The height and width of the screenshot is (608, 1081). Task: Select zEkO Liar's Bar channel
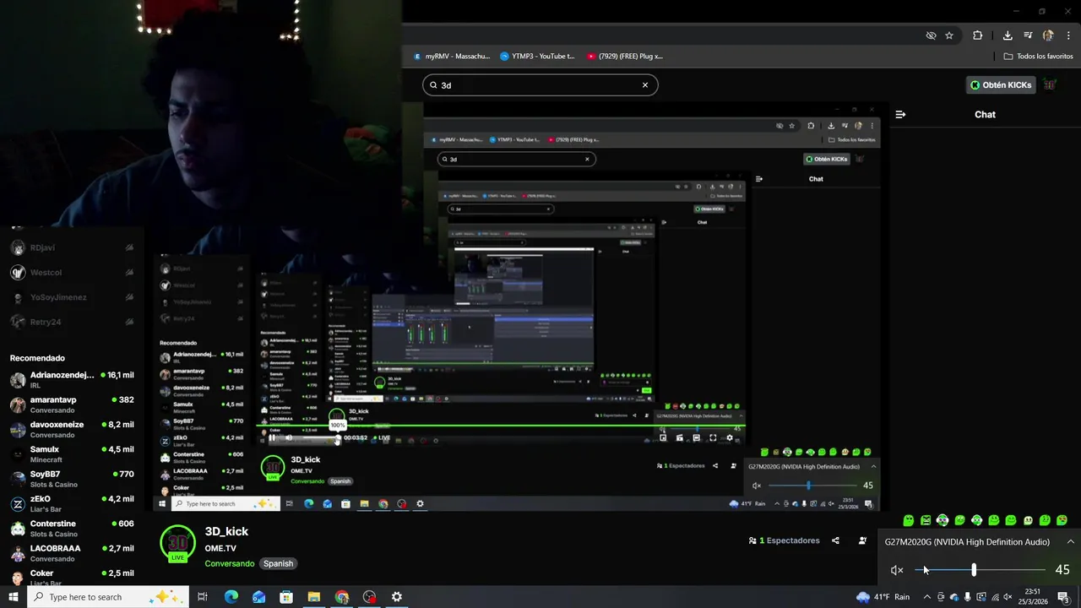(72, 503)
